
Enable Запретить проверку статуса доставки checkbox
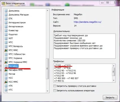55,86
